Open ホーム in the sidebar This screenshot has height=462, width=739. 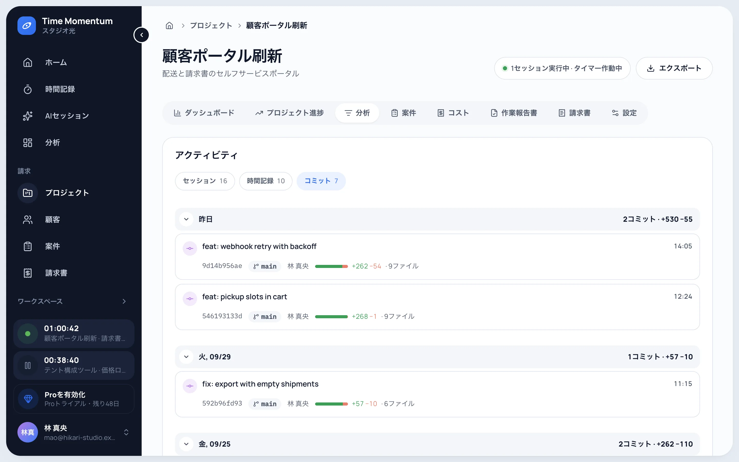74,62
